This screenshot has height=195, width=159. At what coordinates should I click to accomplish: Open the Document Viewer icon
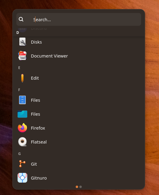pos(22,56)
